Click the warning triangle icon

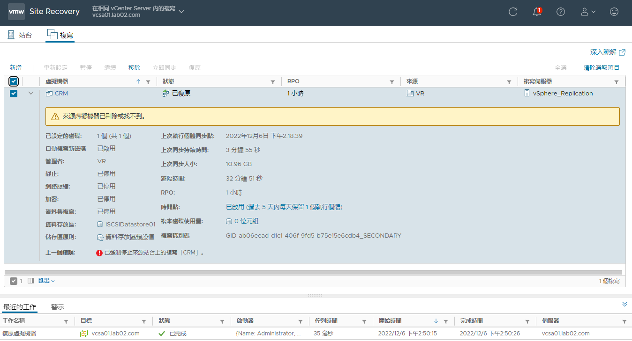click(55, 116)
